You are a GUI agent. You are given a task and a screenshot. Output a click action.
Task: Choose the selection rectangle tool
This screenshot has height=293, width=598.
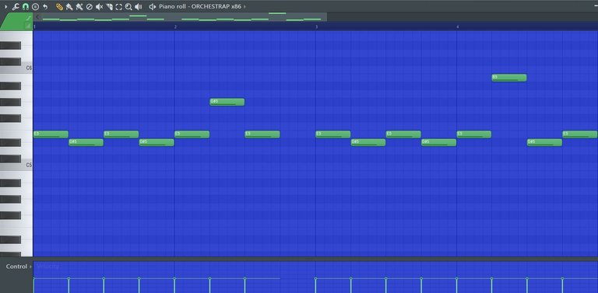(118, 6)
